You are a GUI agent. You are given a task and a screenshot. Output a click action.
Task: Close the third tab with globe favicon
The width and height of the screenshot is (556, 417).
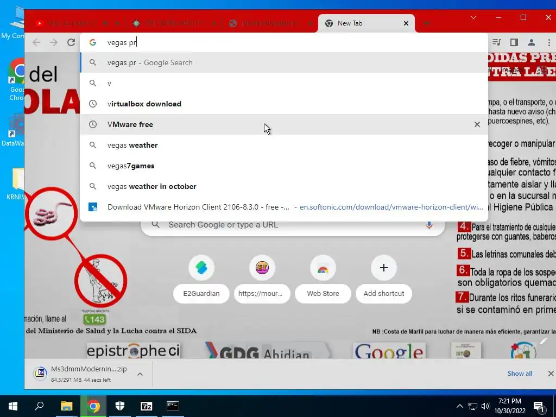(310, 23)
